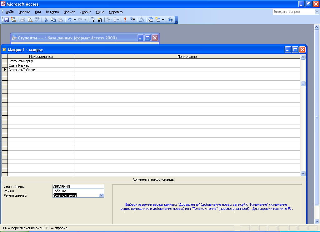Open the Запуск menu
The image size is (320, 232).
(x=69, y=12)
